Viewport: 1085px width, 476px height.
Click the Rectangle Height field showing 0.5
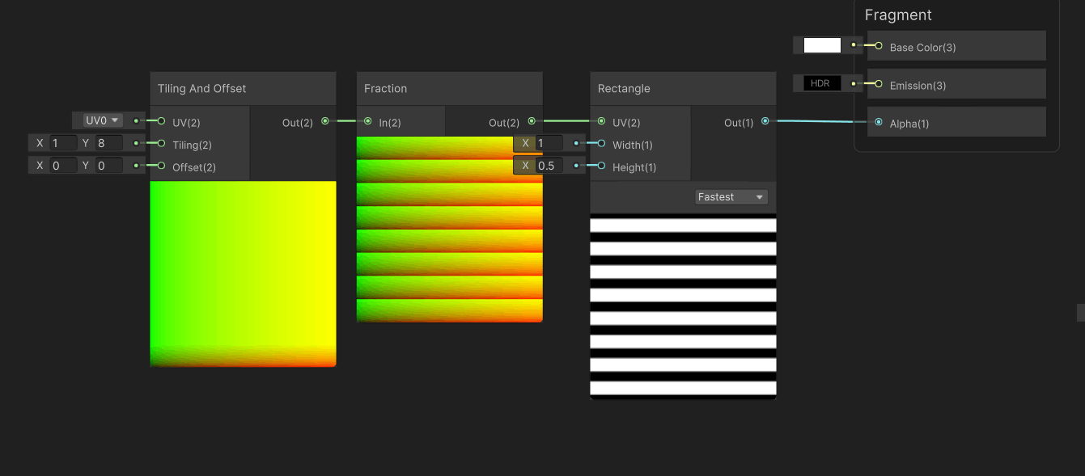point(549,166)
